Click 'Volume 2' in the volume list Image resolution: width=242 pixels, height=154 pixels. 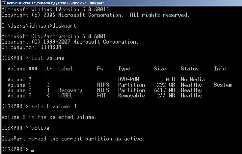[x=19, y=90]
